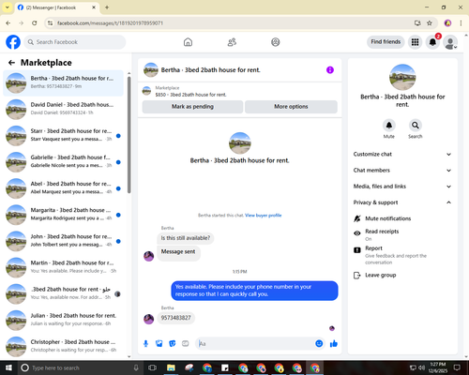Image resolution: width=469 pixels, height=375 pixels.
Task: Bookmark this page with star icon
Action: click(x=430, y=23)
